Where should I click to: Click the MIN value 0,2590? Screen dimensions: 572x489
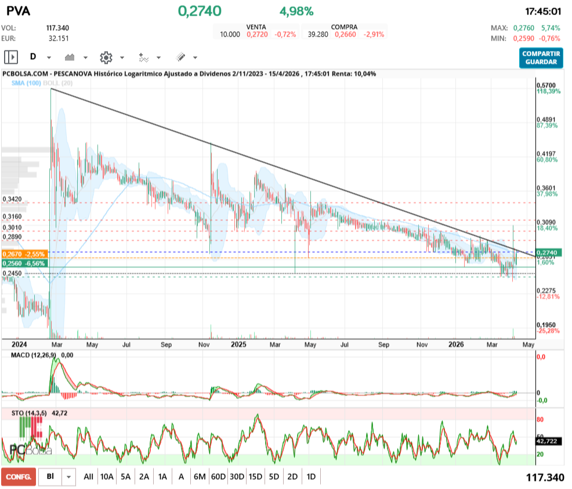523,38
